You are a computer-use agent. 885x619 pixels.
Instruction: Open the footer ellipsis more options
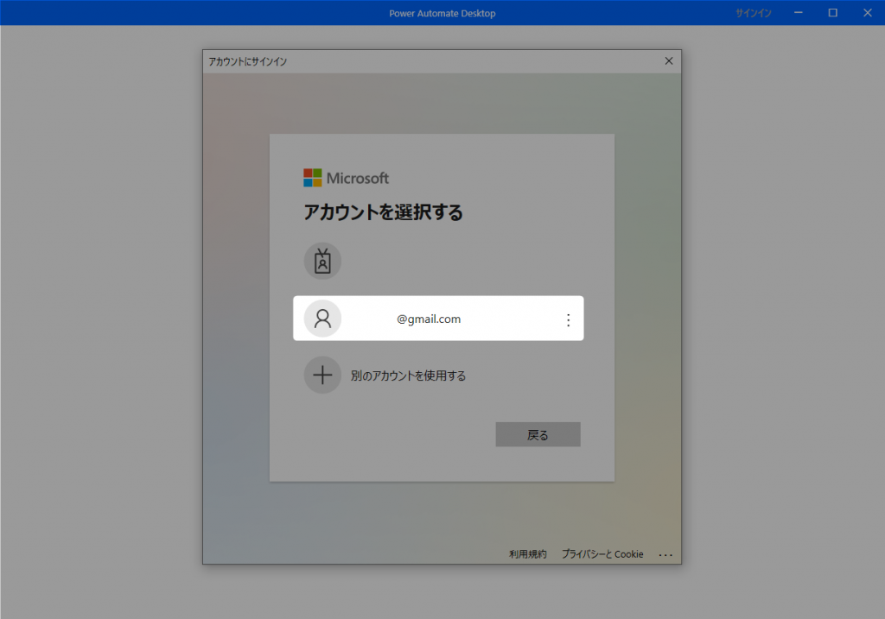tap(665, 555)
